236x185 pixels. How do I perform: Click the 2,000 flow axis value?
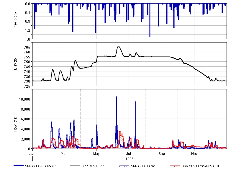(x=25, y=139)
